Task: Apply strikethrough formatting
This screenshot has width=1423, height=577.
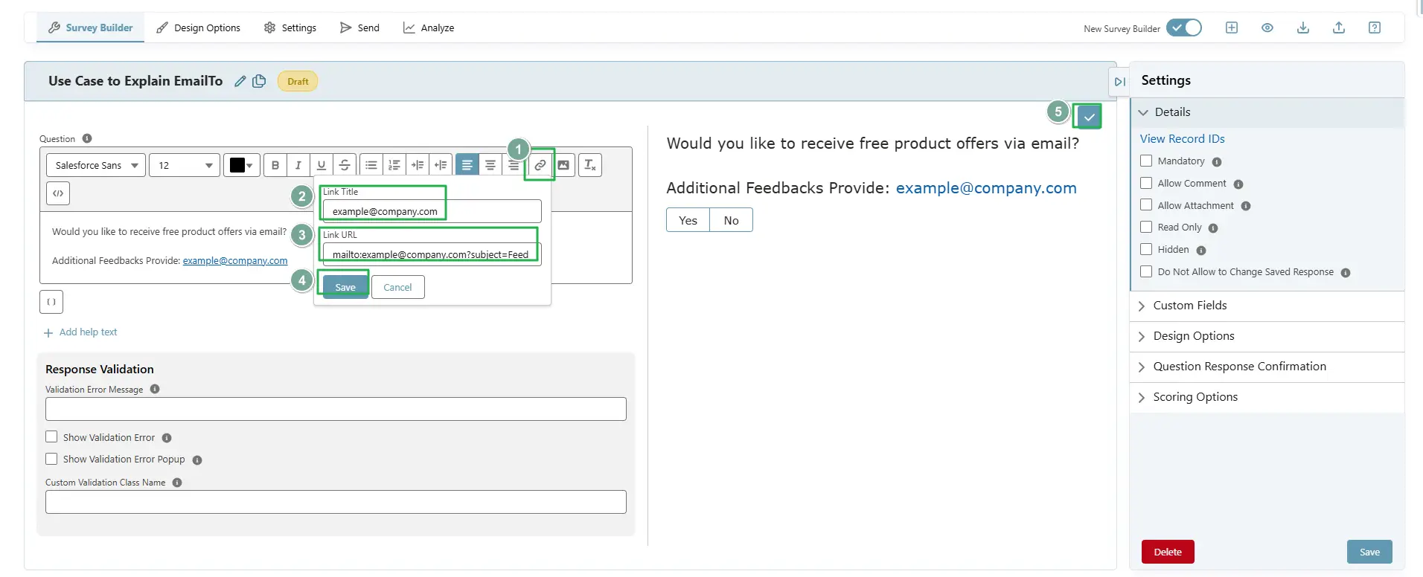Action: 345,165
